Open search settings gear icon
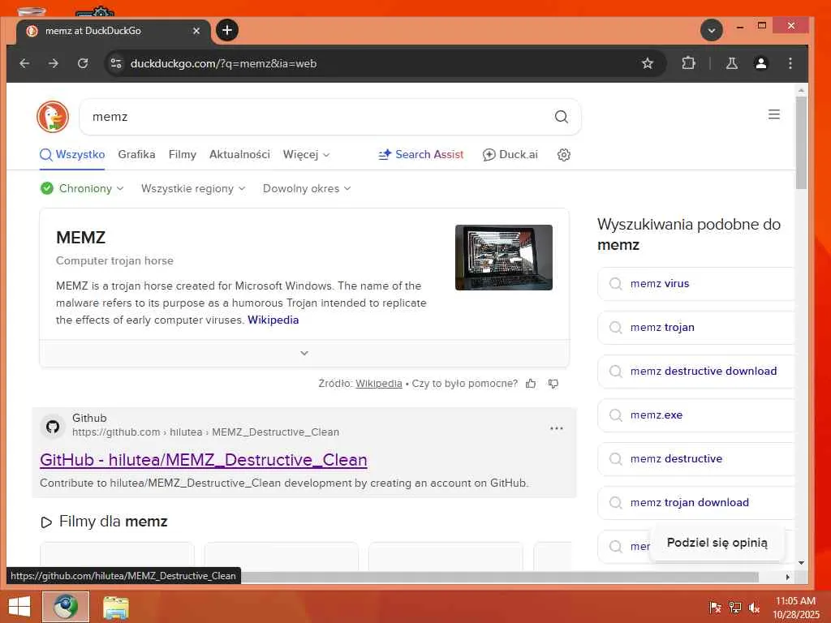 [x=564, y=155]
